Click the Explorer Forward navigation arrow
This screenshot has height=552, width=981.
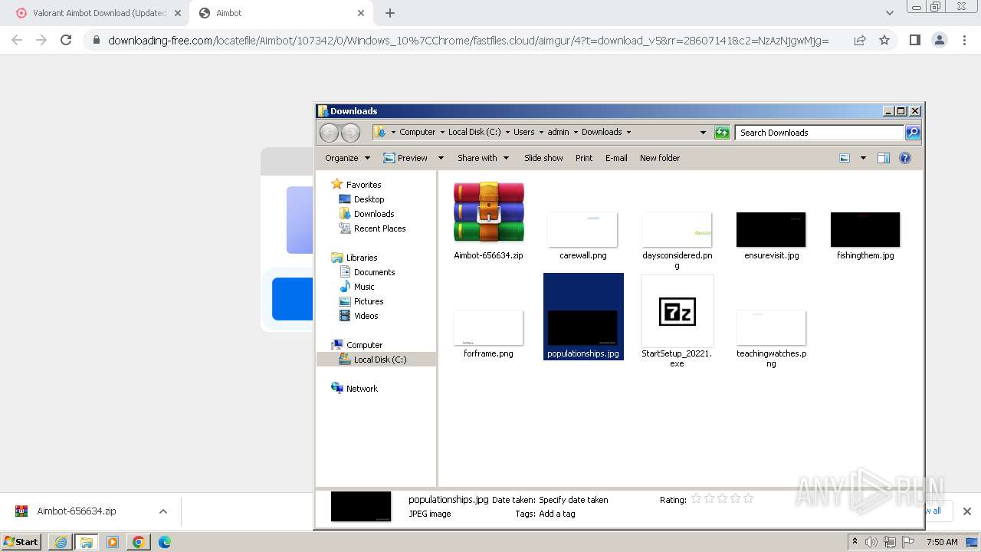[x=350, y=133]
